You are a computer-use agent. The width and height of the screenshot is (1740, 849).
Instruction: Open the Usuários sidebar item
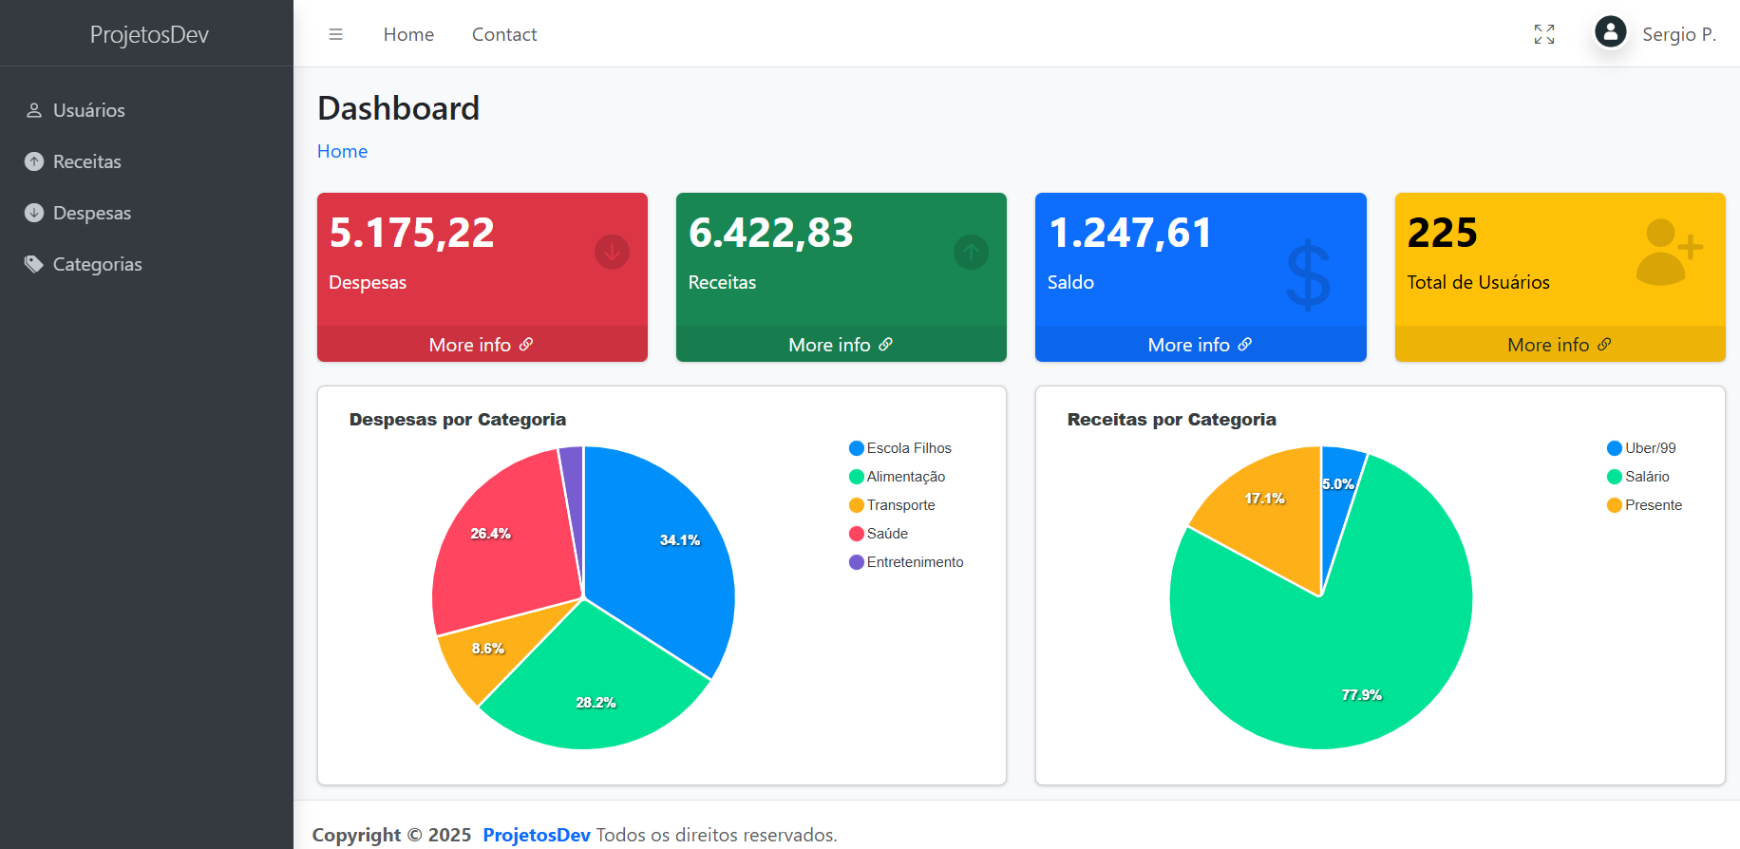88,110
